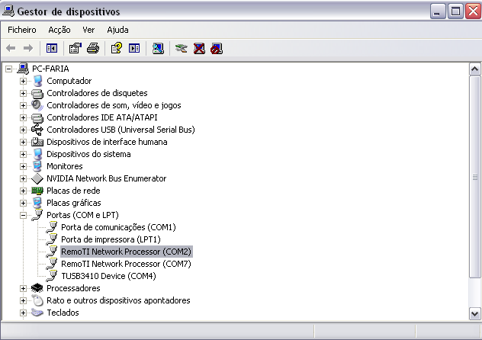Click the Back arrow toolbar button
482x340 pixels.
[11, 48]
